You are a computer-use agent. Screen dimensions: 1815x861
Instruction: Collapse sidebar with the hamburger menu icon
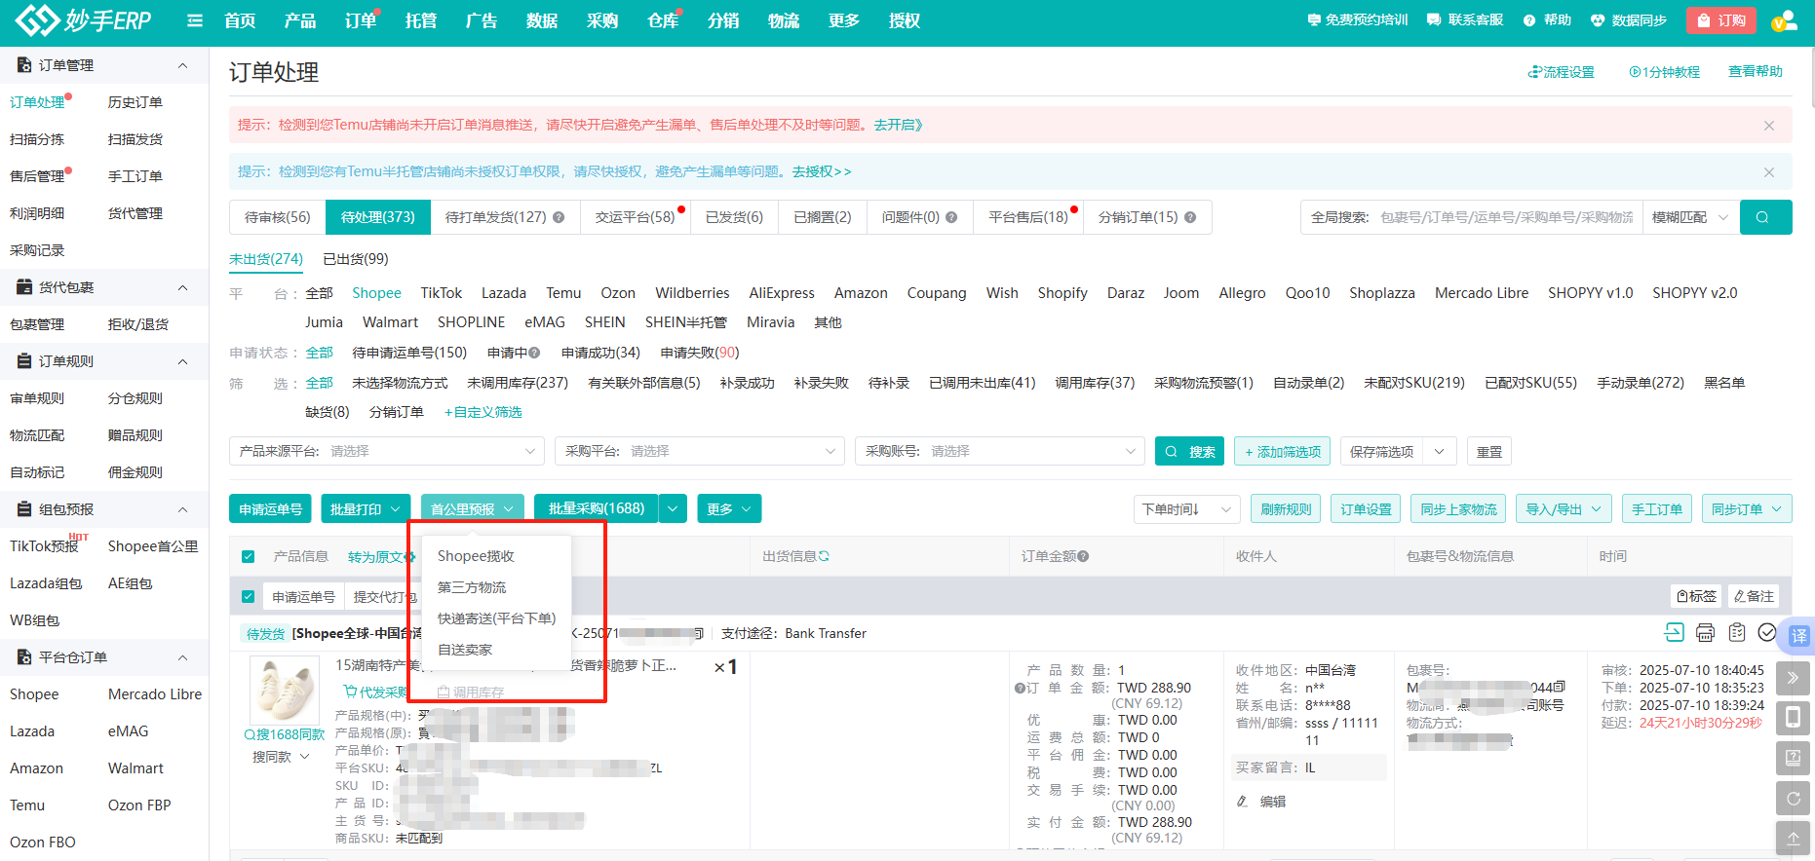pyautogui.click(x=195, y=20)
